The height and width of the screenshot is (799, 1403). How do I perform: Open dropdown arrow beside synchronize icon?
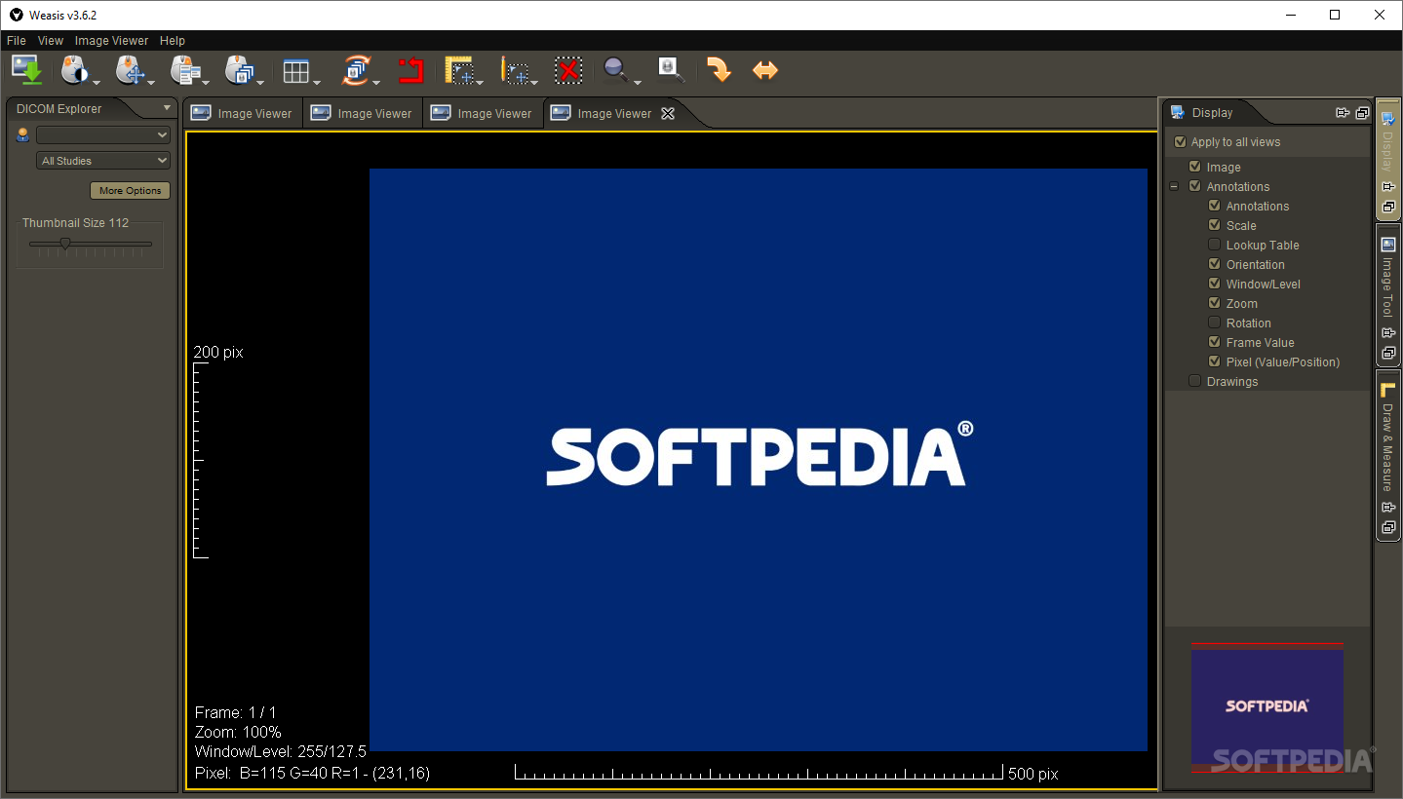point(378,82)
